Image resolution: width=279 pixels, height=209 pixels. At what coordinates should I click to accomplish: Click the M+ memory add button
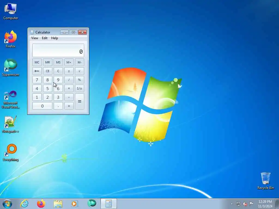pyautogui.click(x=69, y=62)
